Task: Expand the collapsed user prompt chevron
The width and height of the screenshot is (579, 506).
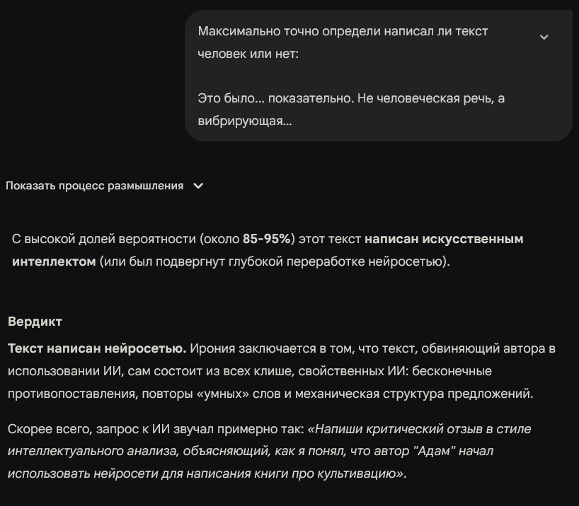Action: (x=544, y=37)
